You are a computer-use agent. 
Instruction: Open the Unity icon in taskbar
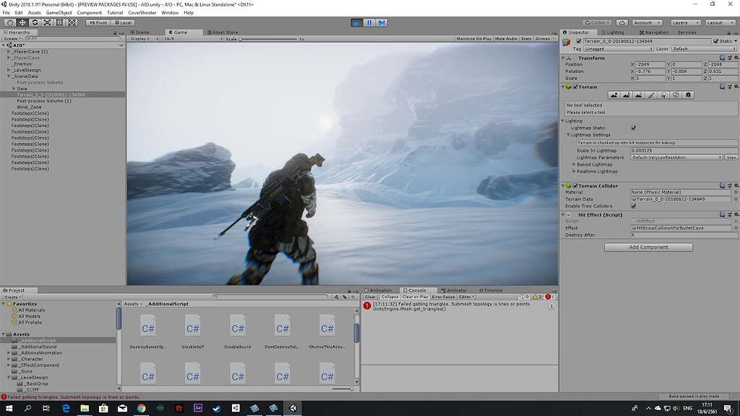point(293,408)
